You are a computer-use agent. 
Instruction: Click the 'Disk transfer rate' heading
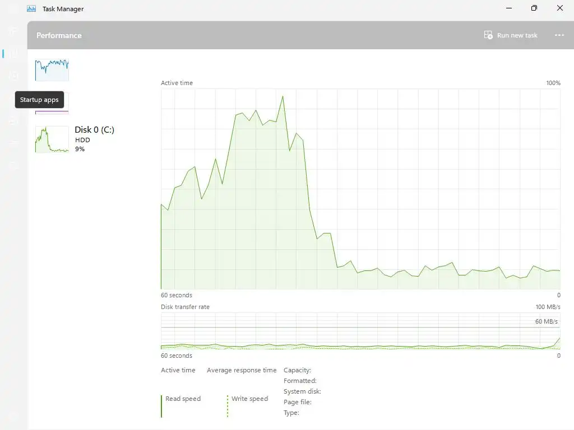pos(185,307)
